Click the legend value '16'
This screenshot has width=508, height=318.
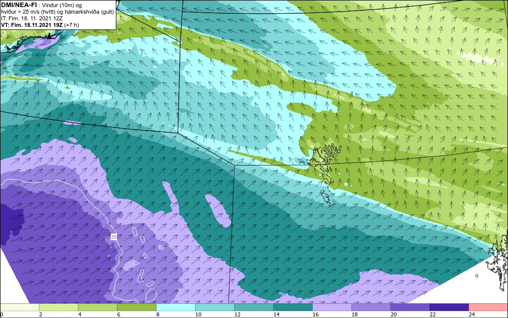point(315,314)
